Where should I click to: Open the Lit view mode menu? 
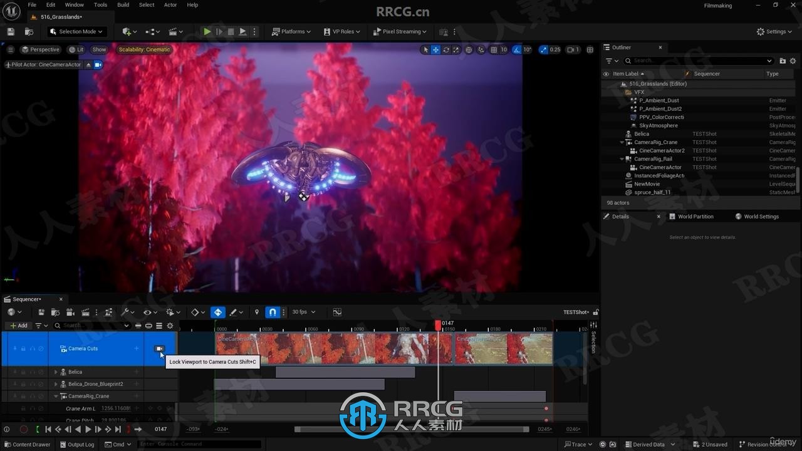(x=76, y=49)
